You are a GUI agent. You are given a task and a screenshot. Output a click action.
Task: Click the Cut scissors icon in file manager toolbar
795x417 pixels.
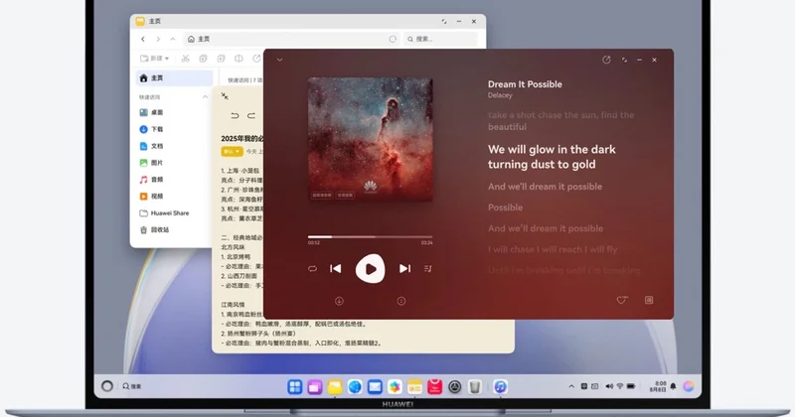[x=186, y=59]
